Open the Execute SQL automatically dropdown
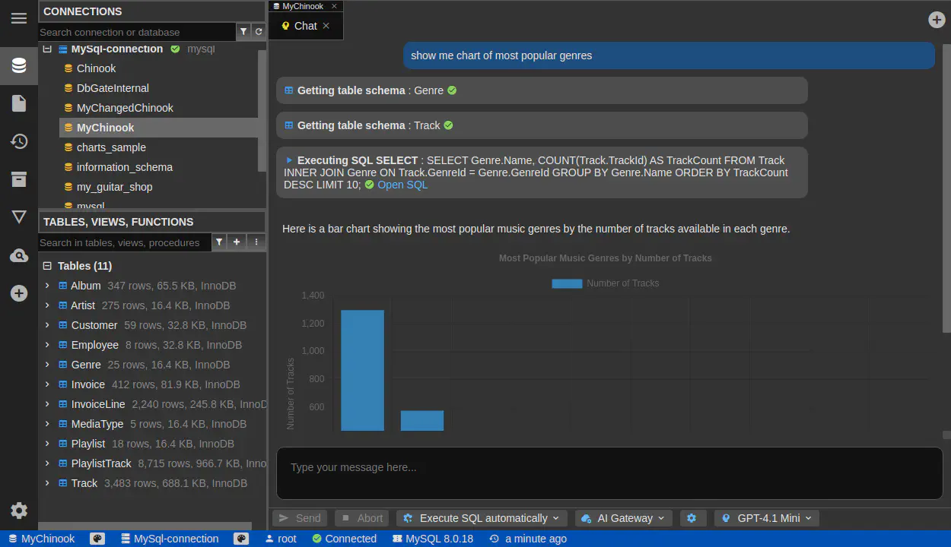The image size is (951, 547). (x=482, y=518)
